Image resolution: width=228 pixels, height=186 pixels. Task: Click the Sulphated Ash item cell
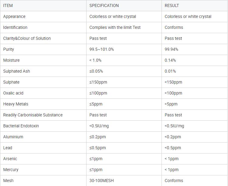(x=43, y=71)
